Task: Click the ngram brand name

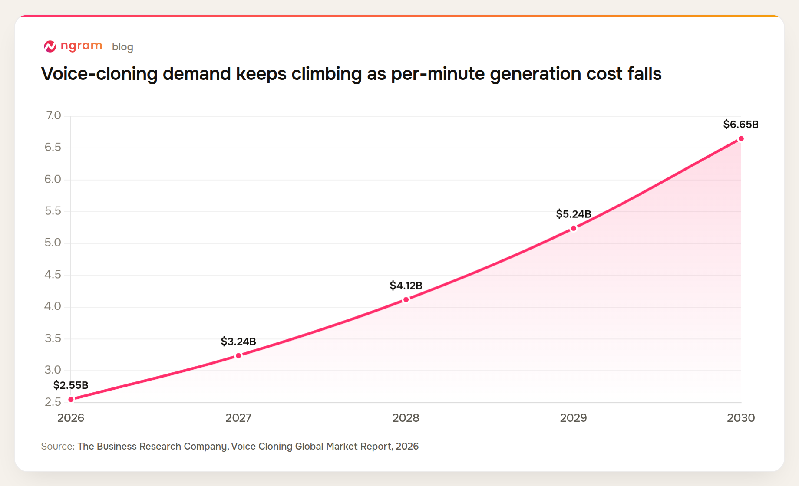Action: click(x=82, y=46)
